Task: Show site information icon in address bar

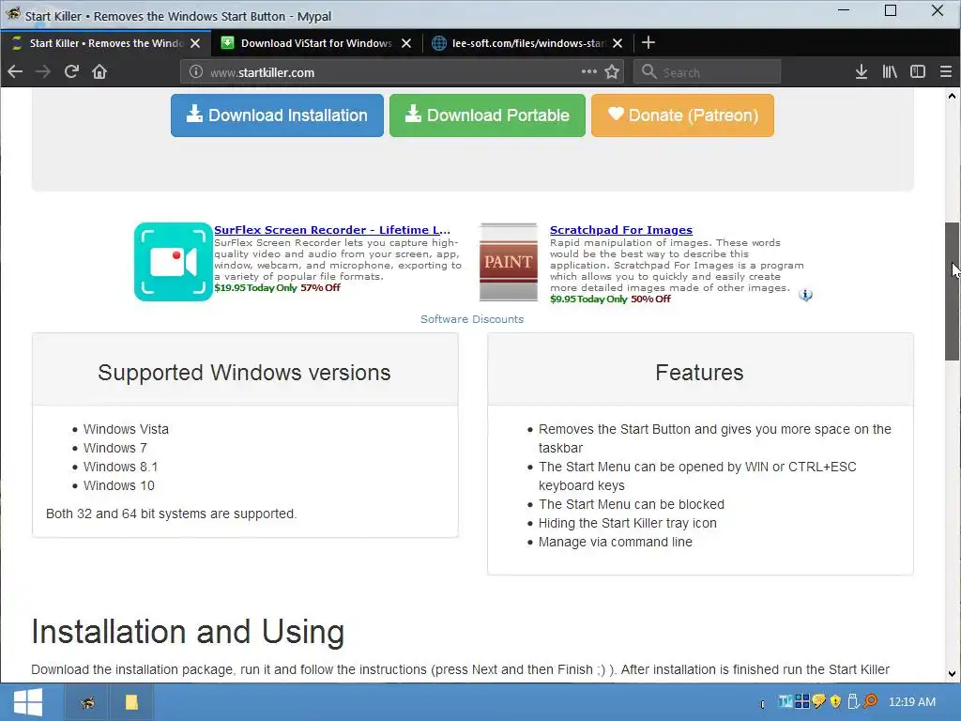Action: 195,71
